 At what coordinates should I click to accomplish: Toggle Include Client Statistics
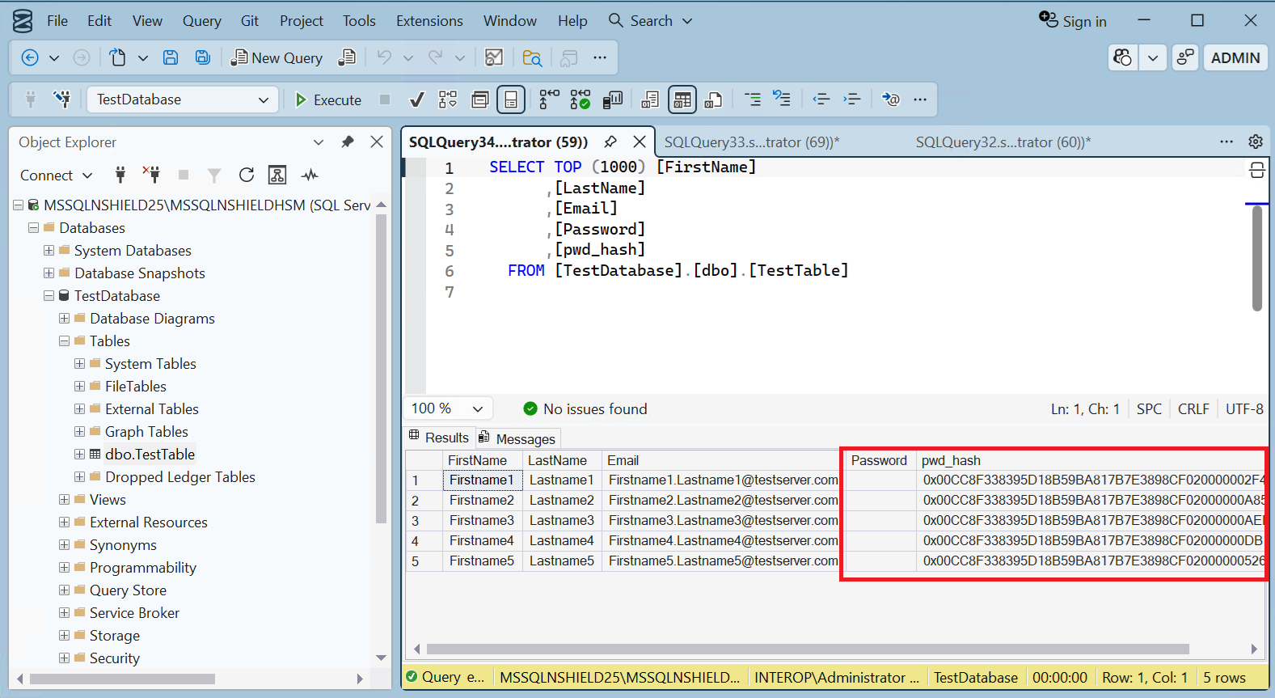(613, 99)
